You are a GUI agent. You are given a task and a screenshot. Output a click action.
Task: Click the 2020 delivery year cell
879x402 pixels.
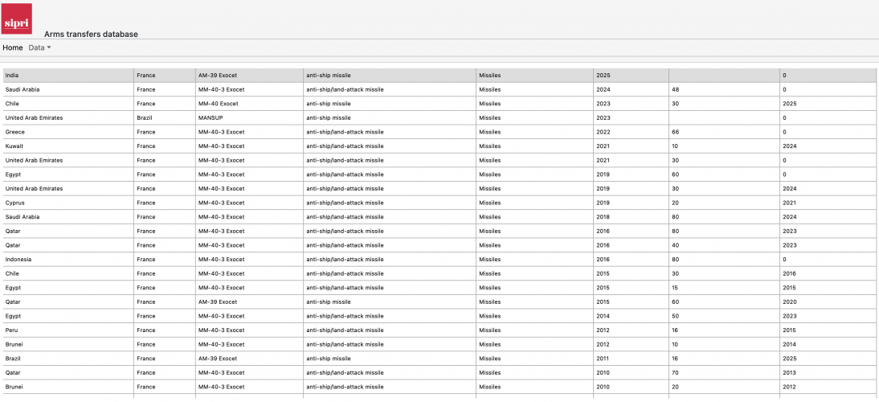828,301
